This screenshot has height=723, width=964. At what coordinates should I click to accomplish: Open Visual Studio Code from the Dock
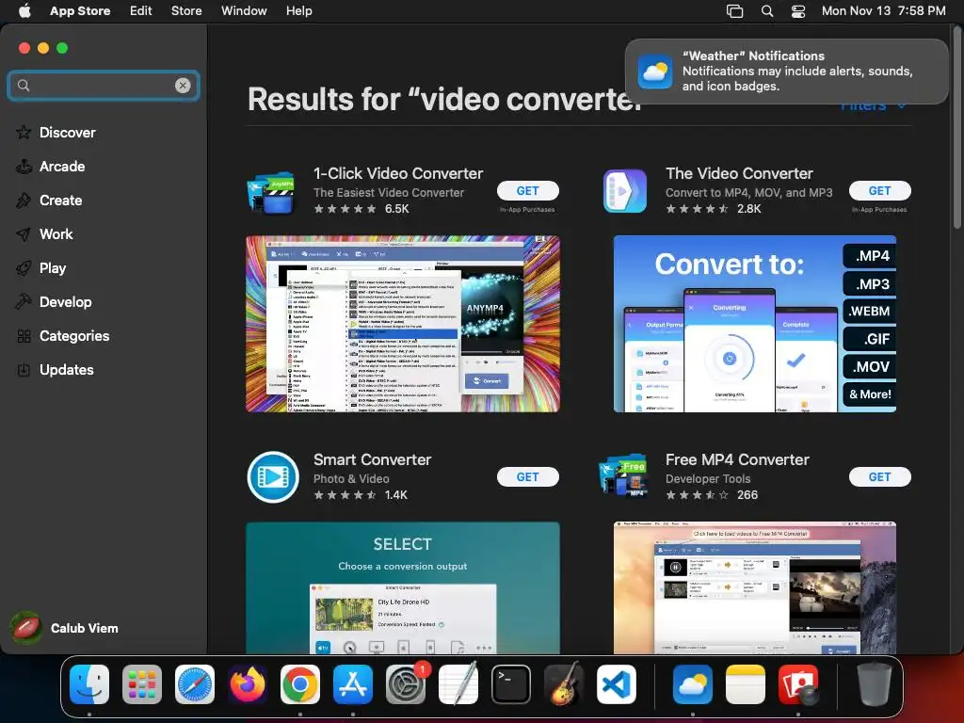pos(617,683)
